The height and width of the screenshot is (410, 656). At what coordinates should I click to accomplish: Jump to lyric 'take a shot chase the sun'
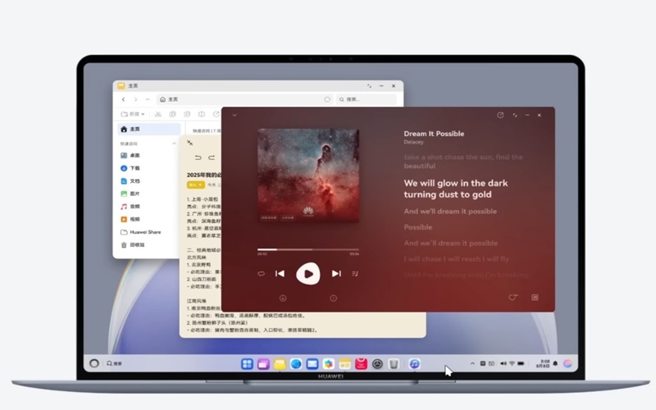point(463,162)
